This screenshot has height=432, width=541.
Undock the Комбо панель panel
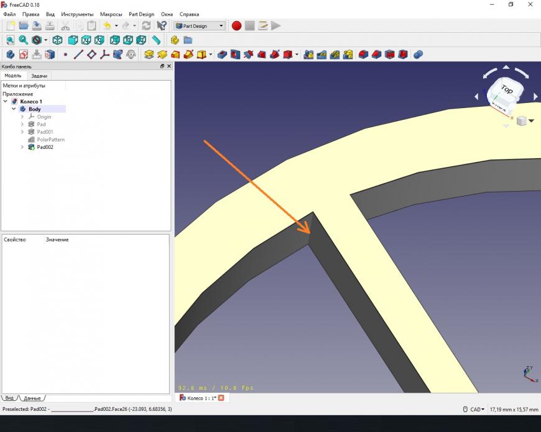coord(162,66)
